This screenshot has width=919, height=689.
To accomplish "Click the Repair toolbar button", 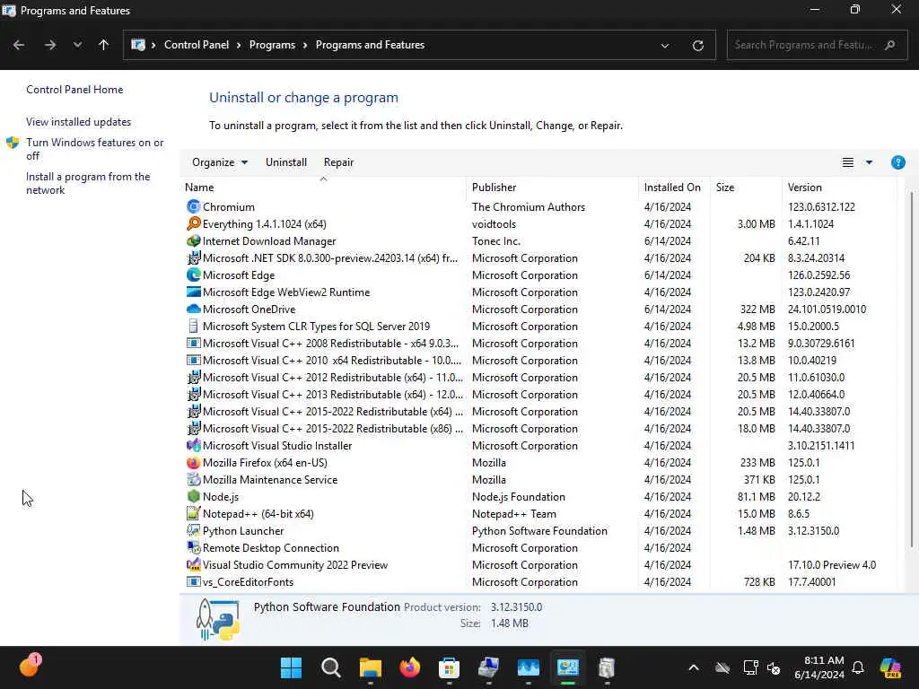I will pos(338,162).
